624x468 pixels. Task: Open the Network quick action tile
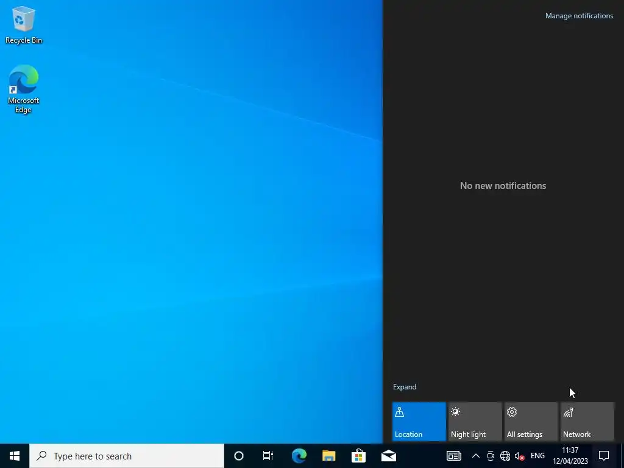pos(587,422)
